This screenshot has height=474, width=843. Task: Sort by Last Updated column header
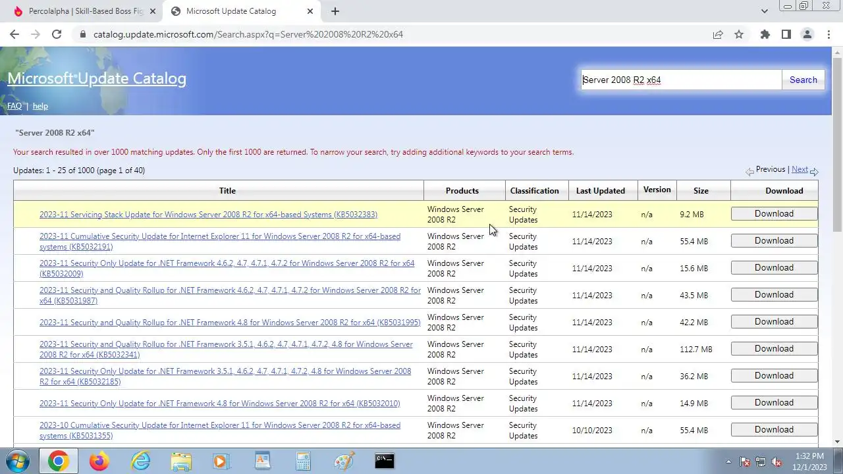[600, 190]
